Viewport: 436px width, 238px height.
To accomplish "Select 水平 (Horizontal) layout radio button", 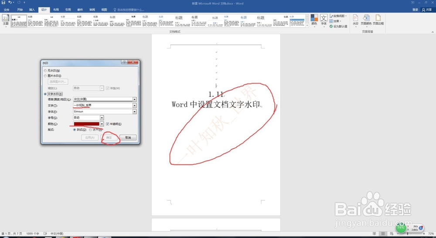I will [x=90, y=130].
